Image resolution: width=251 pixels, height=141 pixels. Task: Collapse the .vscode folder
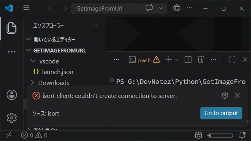coord(65,61)
